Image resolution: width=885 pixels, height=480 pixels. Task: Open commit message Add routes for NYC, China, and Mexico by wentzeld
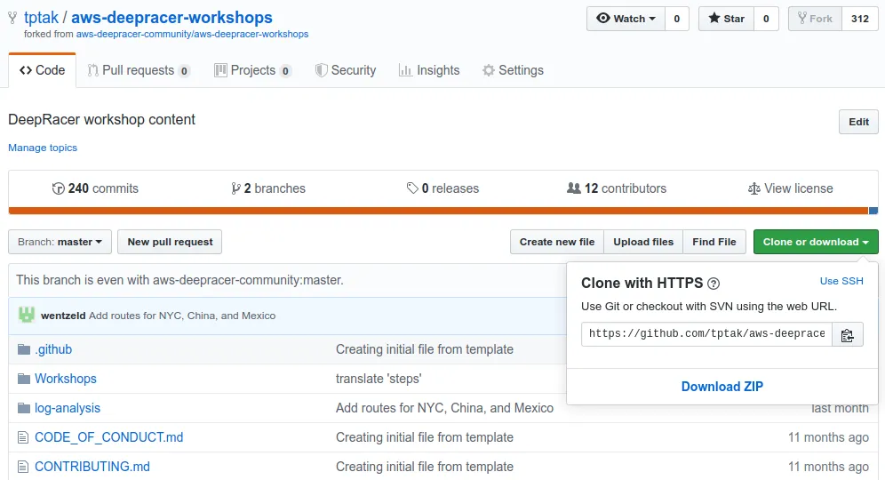tap(182, 316)
